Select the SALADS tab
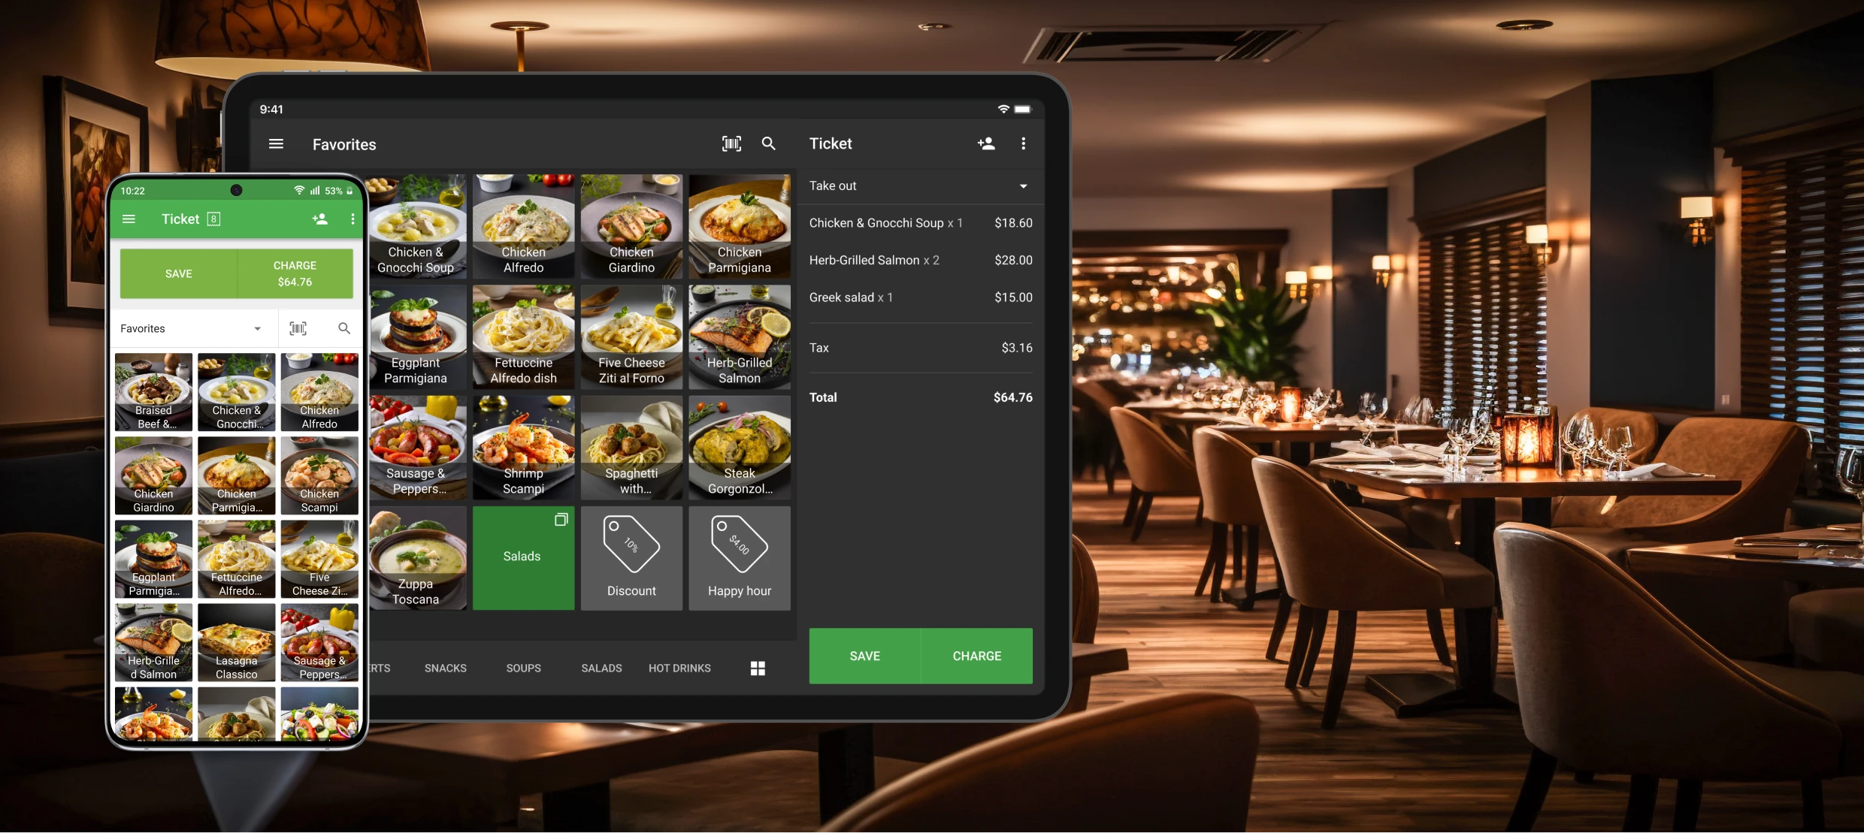The height and width of the screenshot is (833, 1864). 601,668
